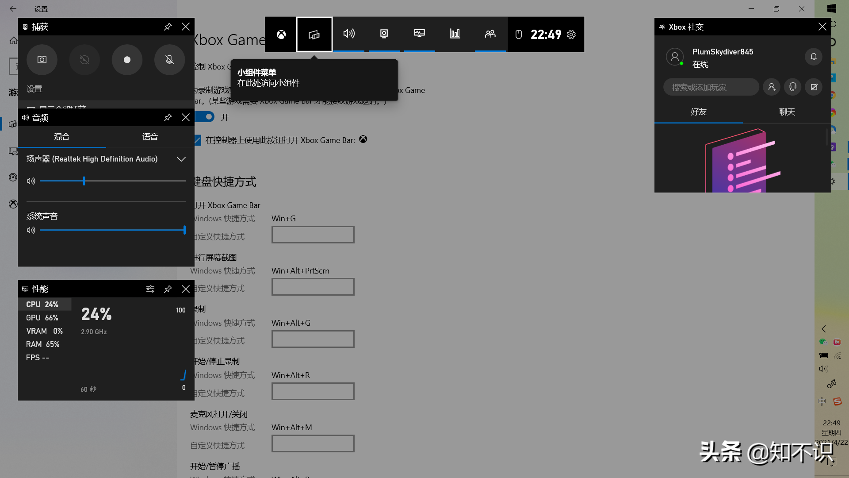This screenshot has height=478, width=849.
Task: Click the 搜索或添加玩家 search field
Action: click(711, 87)
